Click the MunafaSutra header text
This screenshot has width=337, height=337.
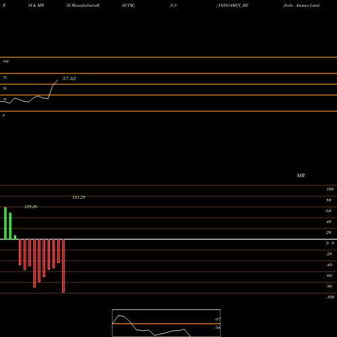click(x=84, y=5)
